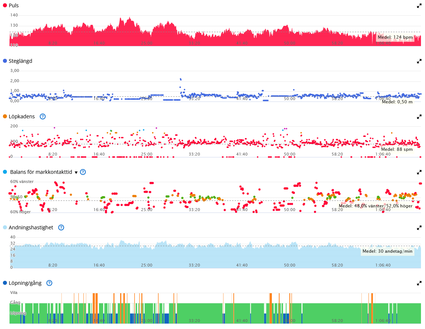The image size is (425, 329).
Task: Open help for Löpkadens
Action: [x=42, y=116]
